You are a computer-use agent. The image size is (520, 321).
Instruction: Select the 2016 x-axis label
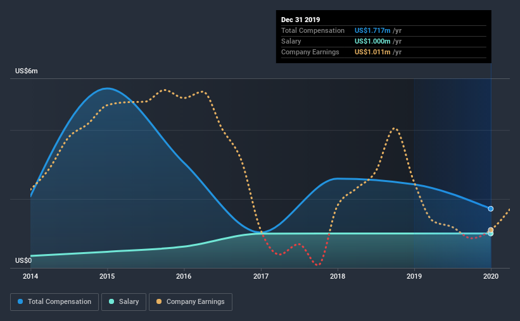click(184, 276)
